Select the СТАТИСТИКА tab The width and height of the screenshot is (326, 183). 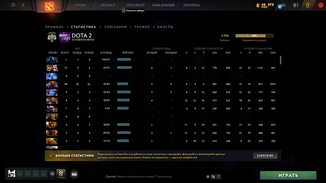(x=84, y=27)
